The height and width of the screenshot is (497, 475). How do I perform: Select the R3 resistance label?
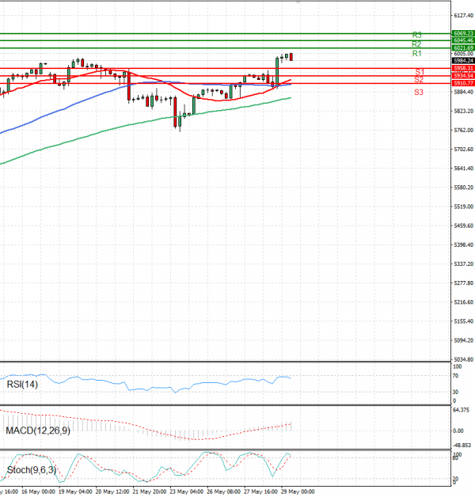[x=416, y=35]
